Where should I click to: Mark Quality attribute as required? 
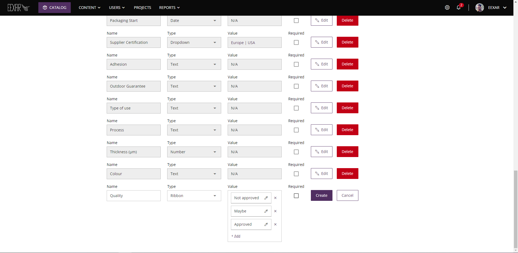(x=296, y=196)
